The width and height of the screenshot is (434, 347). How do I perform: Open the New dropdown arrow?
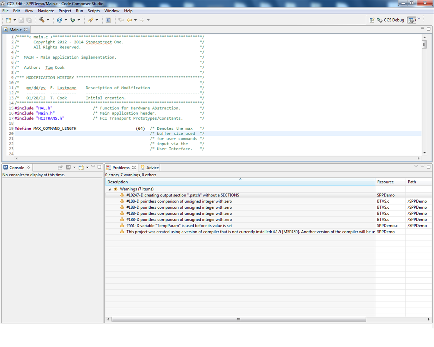pos(15,20)
